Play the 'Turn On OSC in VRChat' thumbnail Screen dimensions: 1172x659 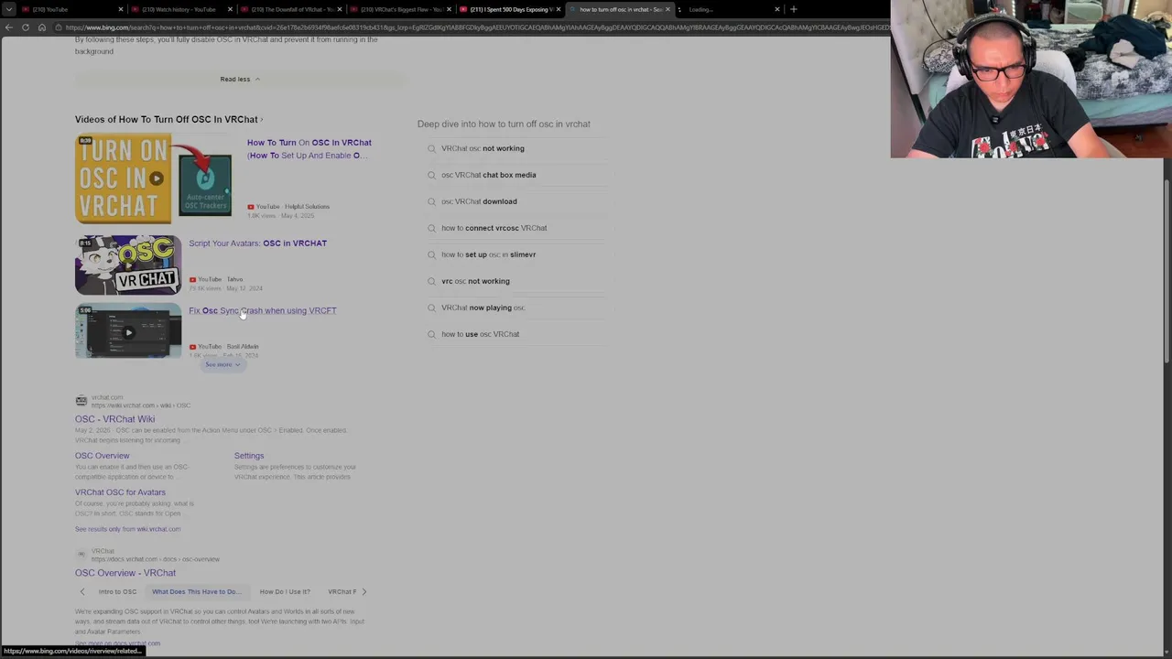[154, 178]
